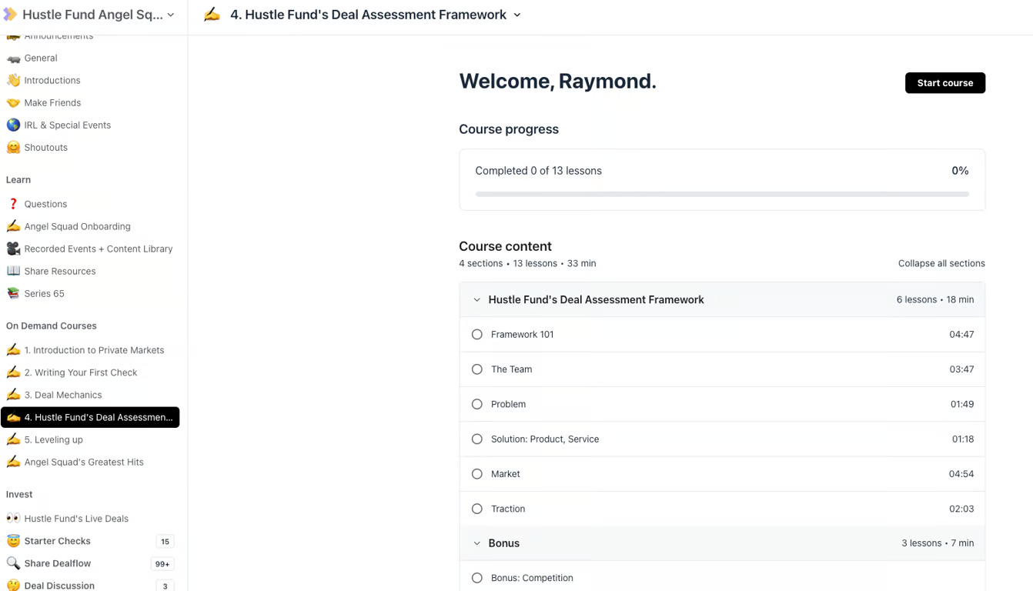Screen dimensions: 1033x591
Task: Click the thinking face Deal Discussion icon
Action: point(13,585)
